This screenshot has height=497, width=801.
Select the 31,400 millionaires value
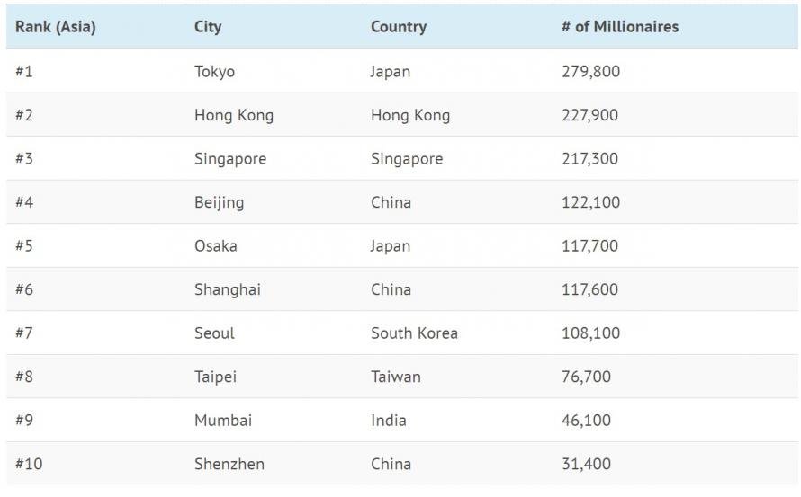587,464
